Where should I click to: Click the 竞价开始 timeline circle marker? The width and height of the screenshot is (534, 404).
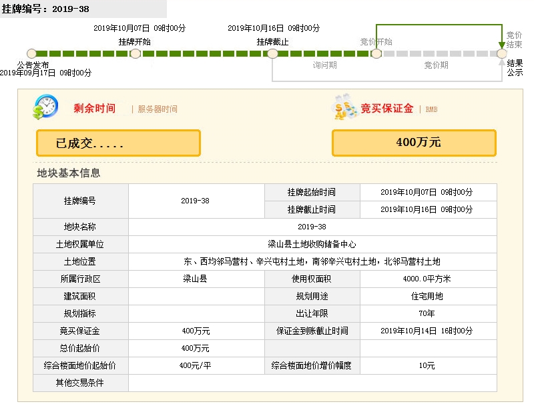[x=376, y=53]
